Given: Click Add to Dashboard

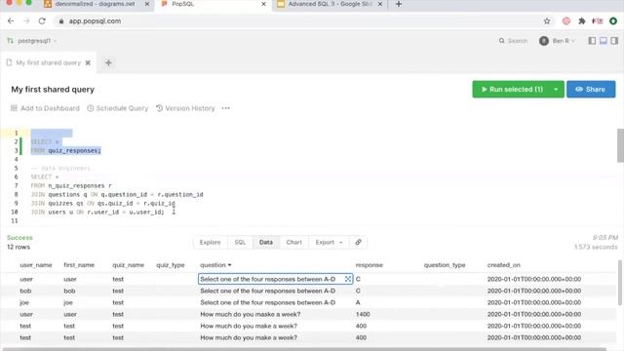Looking at the screenshot, I should [45, 108].
